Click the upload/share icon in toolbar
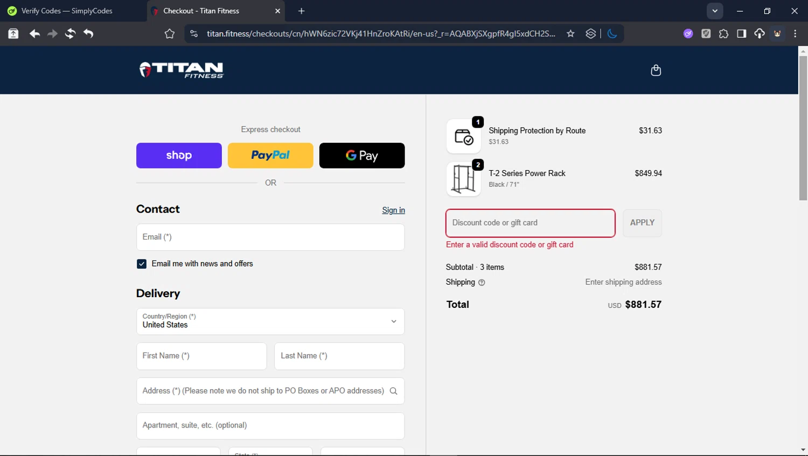Viewport: 808px width, 456px height. click(13, 34)
